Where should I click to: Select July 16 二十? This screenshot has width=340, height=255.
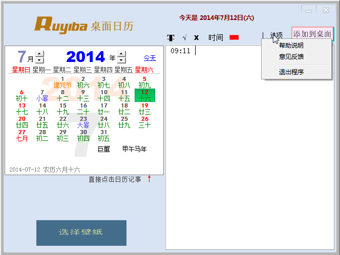pyautogui.click(x=83, y=109)
